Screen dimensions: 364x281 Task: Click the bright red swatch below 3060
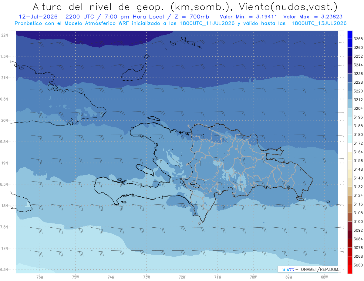pos(350,269)
